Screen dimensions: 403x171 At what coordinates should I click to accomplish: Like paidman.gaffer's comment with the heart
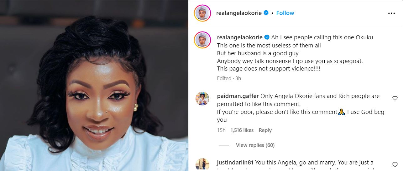point(395,98)
